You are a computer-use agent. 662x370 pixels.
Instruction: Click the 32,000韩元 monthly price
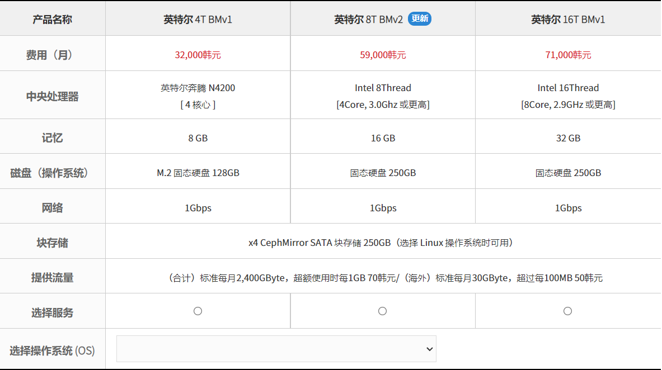[x=198, y=55]
